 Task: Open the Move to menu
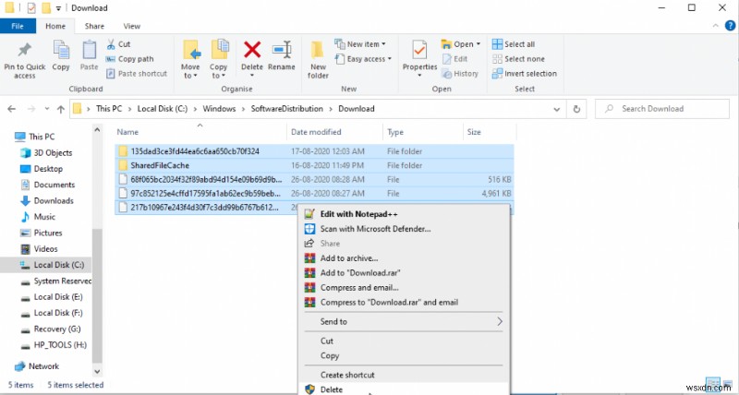[190, 59]
